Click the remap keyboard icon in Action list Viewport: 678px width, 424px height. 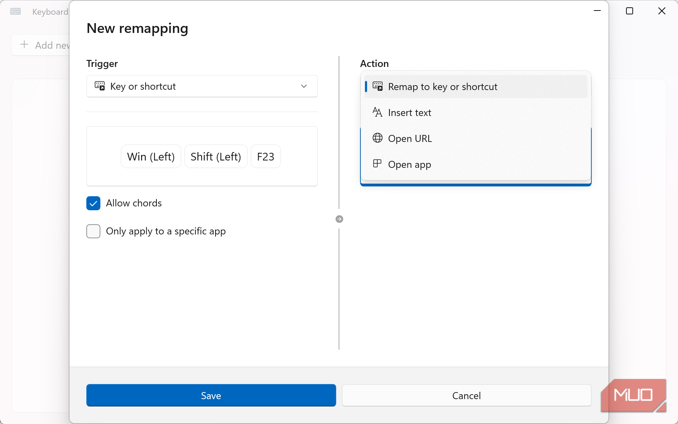377,86
